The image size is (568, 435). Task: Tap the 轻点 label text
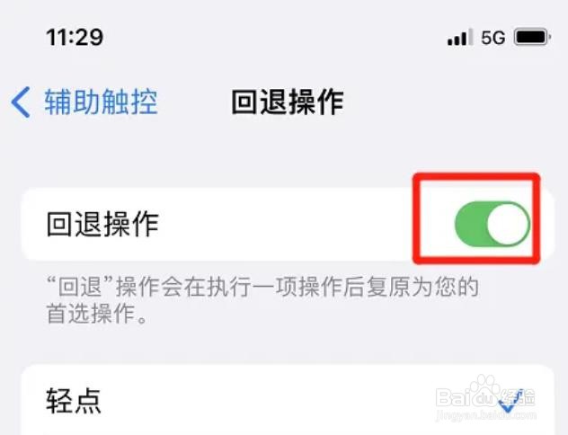click(74, 401)
